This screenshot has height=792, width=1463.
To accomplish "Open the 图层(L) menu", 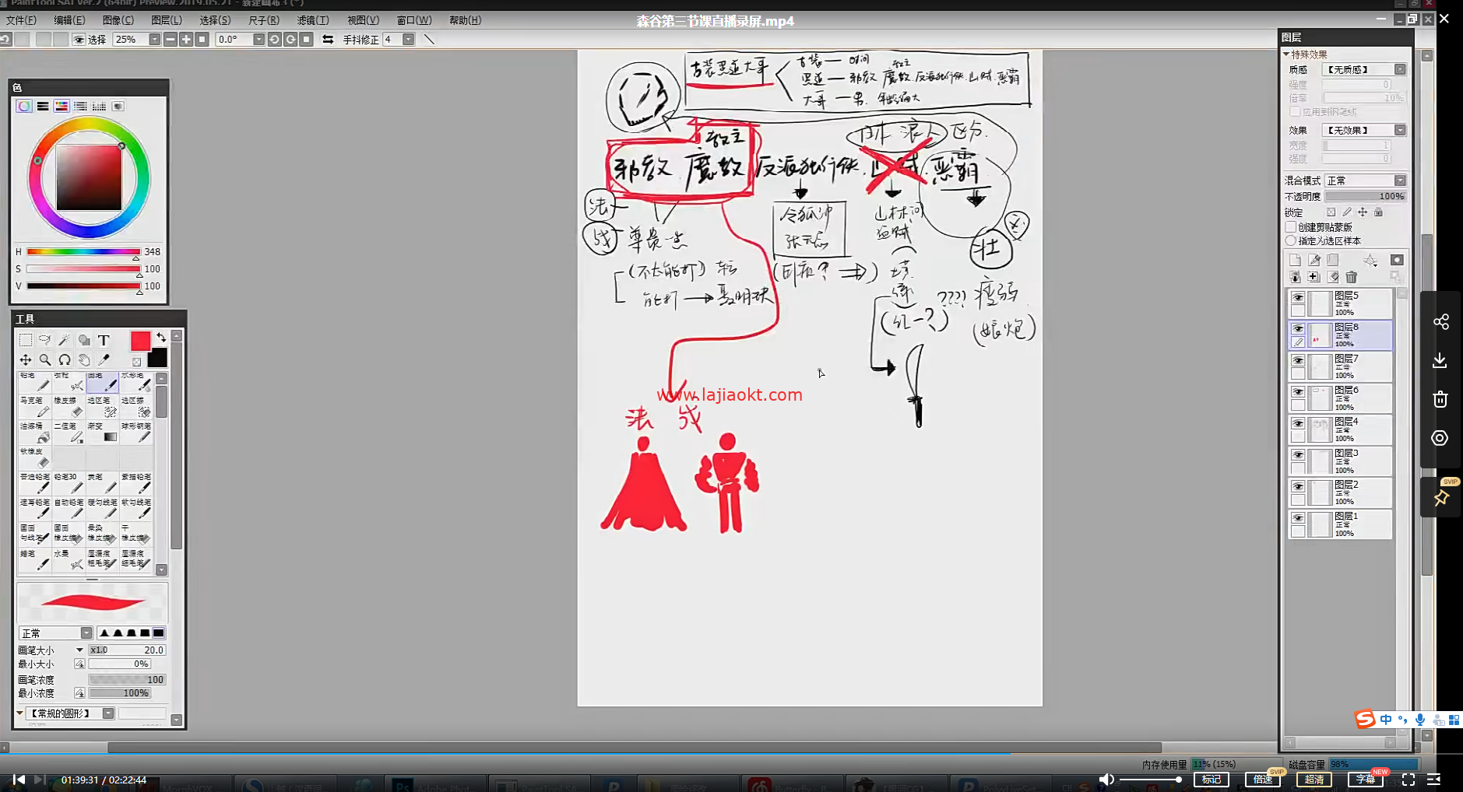I will (166, 20).
